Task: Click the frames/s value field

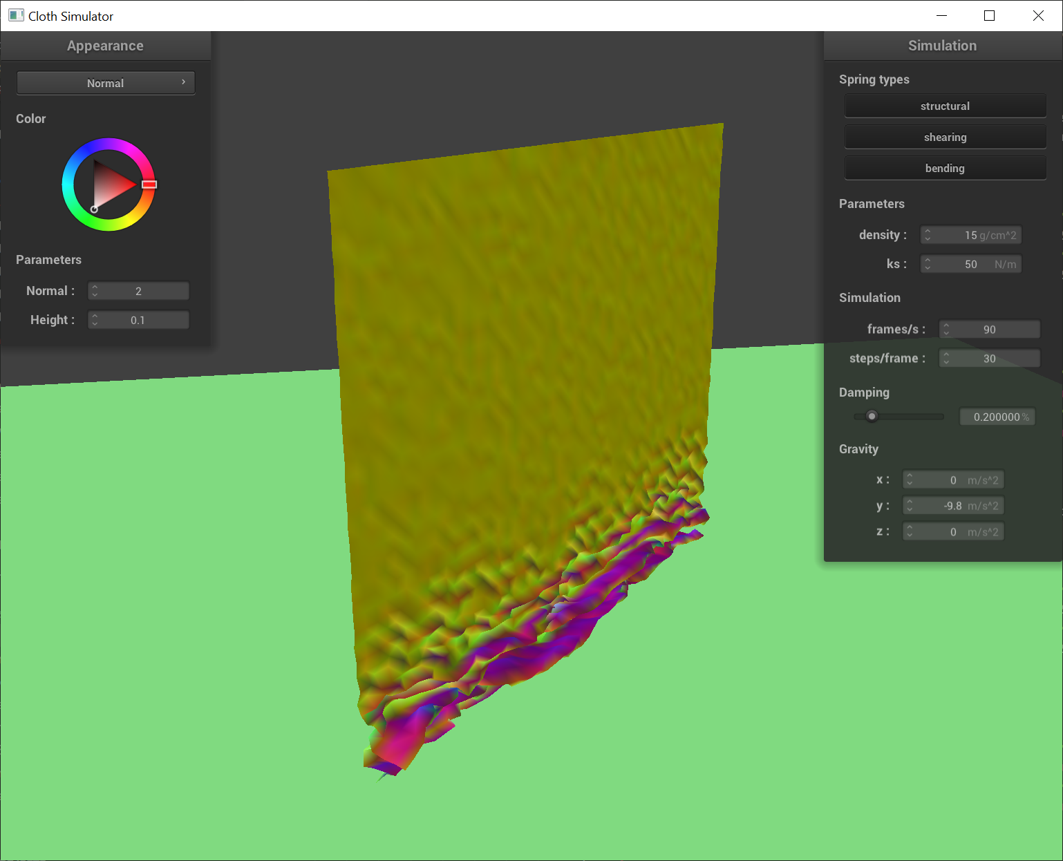Action: pos(989,329)
